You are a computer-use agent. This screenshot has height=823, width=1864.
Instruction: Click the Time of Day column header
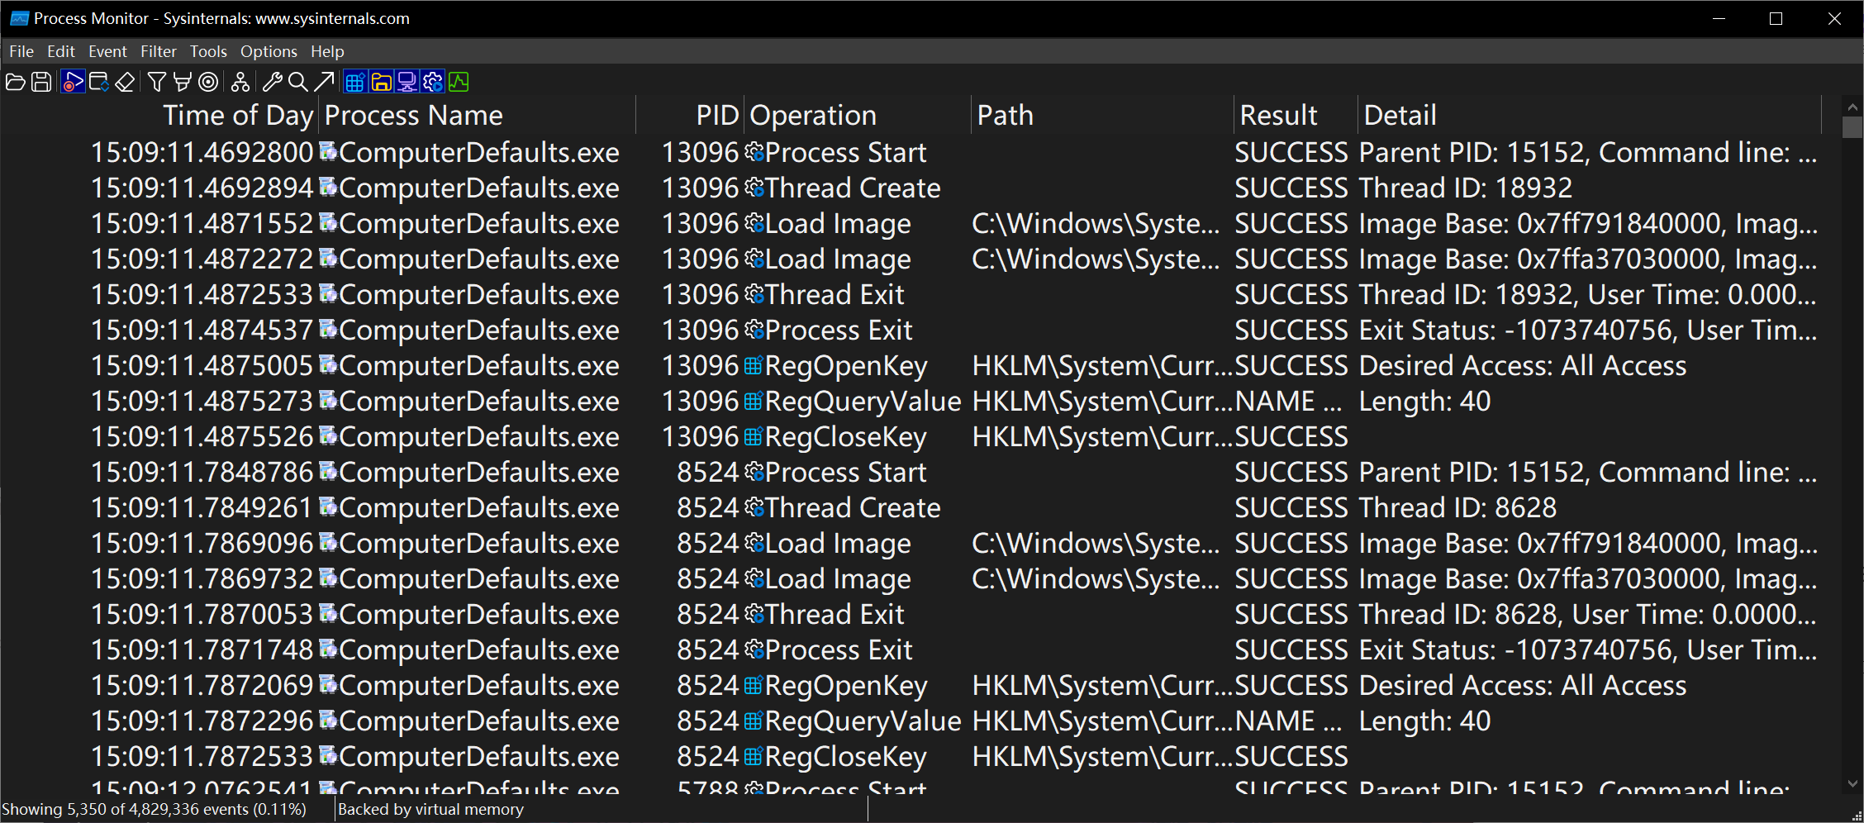[159, 115]
